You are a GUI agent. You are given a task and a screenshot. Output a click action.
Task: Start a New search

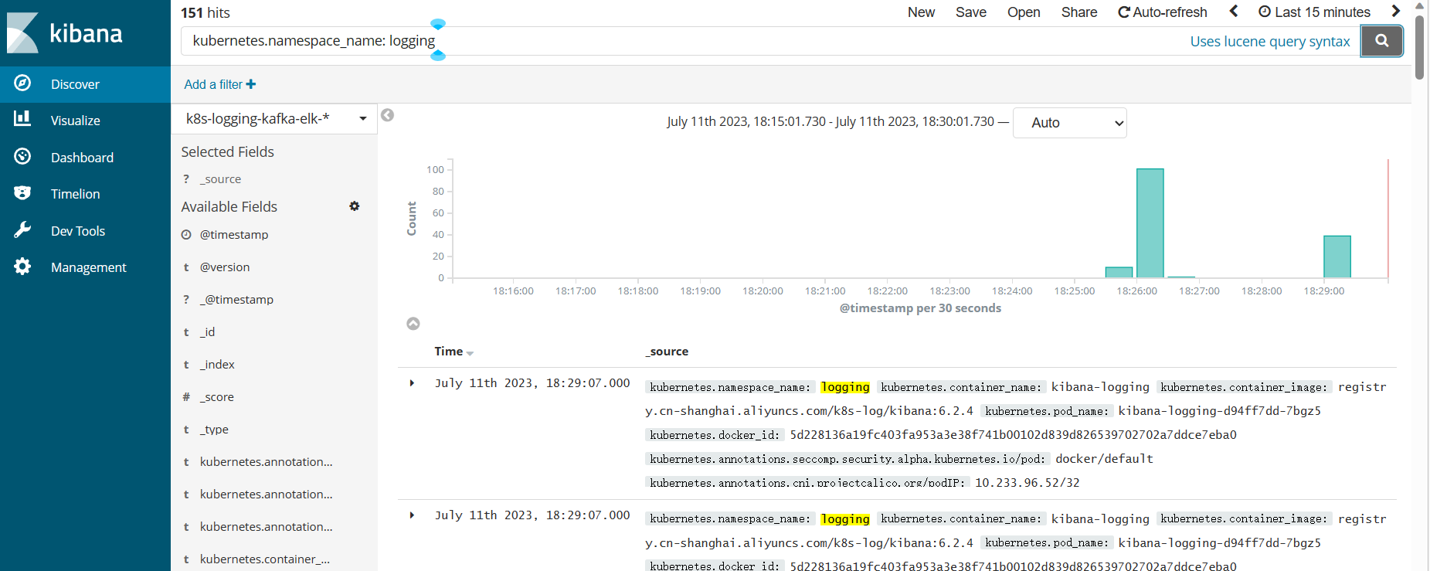(x=921, y=12)
